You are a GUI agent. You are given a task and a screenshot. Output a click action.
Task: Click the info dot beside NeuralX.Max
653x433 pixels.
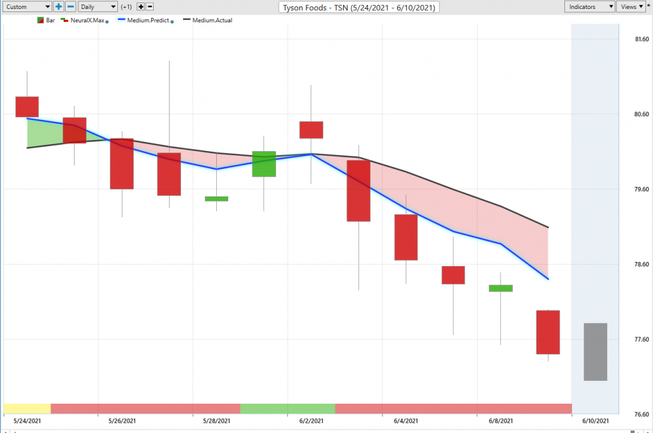(107, 22)
